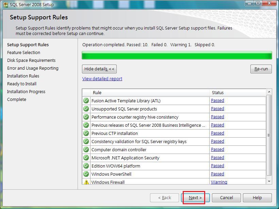The width and height of the screenshot is (279, 209).
Task: Click the SQL Server Setup title bar icon
Action: point(6,4)
